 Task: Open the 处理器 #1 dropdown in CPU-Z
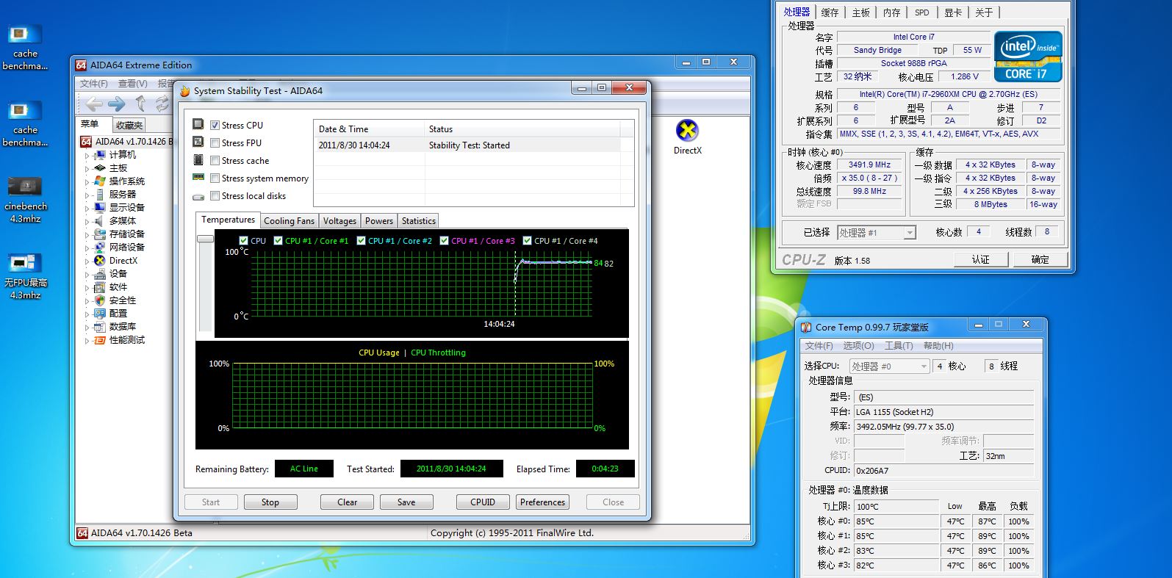point(876,233)
